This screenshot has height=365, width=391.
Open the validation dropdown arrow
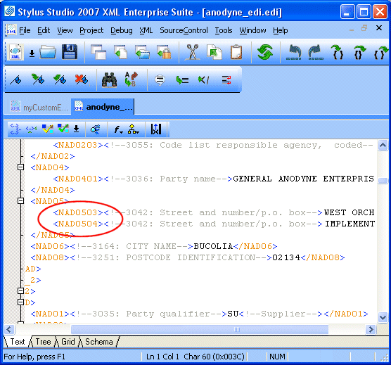(77, 129)
